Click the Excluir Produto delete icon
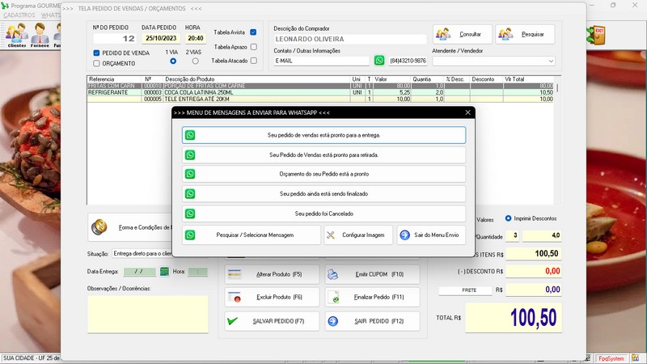Viewport: 647px width, 364px height. [x=235, y=298]
